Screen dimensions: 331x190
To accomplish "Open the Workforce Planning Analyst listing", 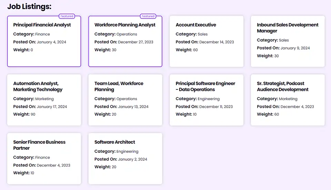I will [x=126, y=41].
